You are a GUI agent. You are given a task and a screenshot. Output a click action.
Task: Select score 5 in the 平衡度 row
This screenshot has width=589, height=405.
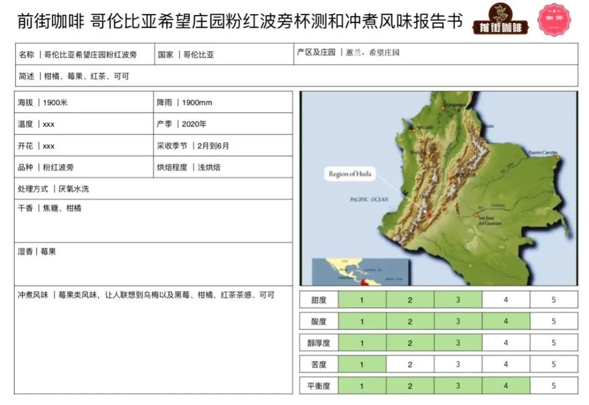pos(554,386)
